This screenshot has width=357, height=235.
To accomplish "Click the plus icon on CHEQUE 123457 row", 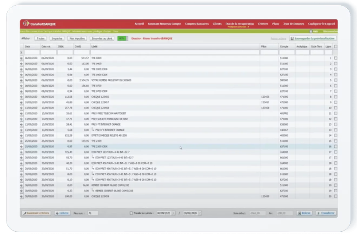I will [21, 102].
